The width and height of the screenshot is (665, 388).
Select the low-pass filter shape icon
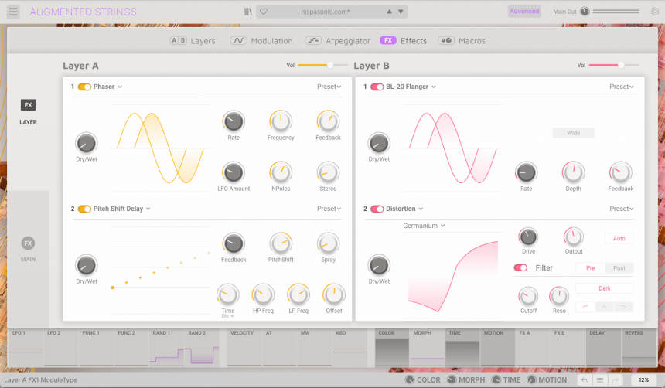click(623, 307)
